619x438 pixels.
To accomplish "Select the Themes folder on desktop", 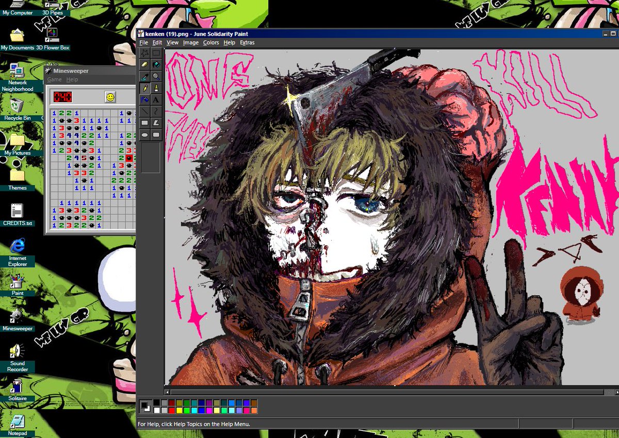I will 17,179.
